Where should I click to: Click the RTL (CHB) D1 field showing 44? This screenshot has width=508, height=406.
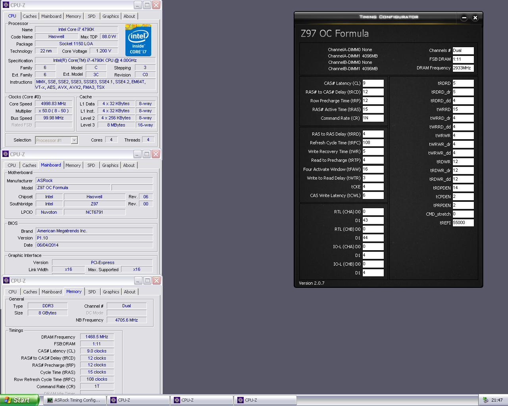[x=373, y=238]
